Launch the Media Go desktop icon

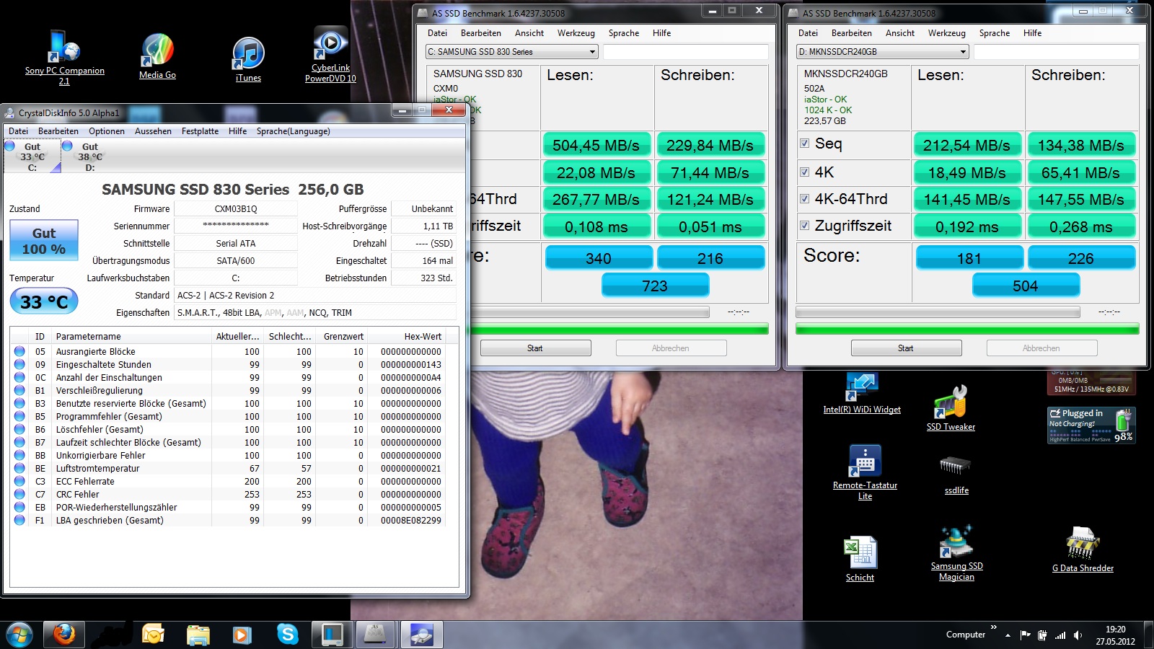(157, 56)
